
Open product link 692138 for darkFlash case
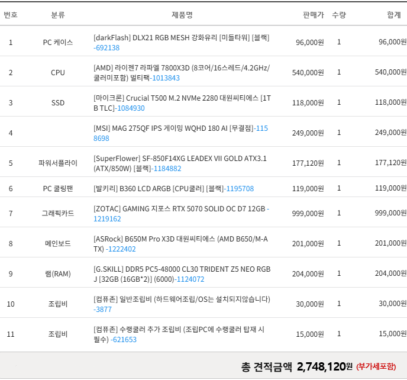click(106, 48)
